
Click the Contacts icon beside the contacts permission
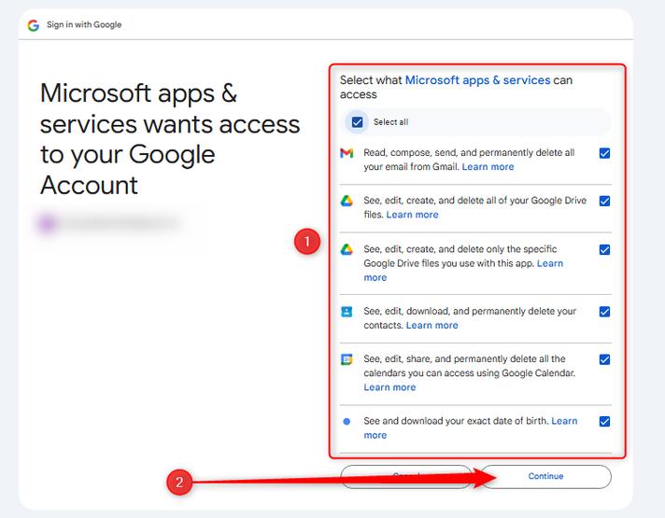click(x=347, y=312)
